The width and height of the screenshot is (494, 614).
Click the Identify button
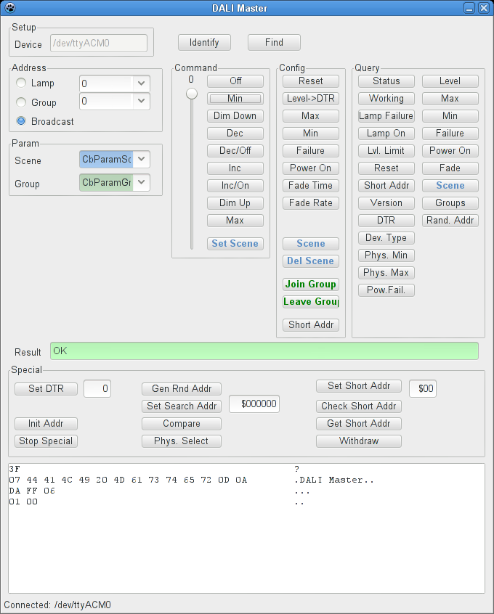point(204,42)
